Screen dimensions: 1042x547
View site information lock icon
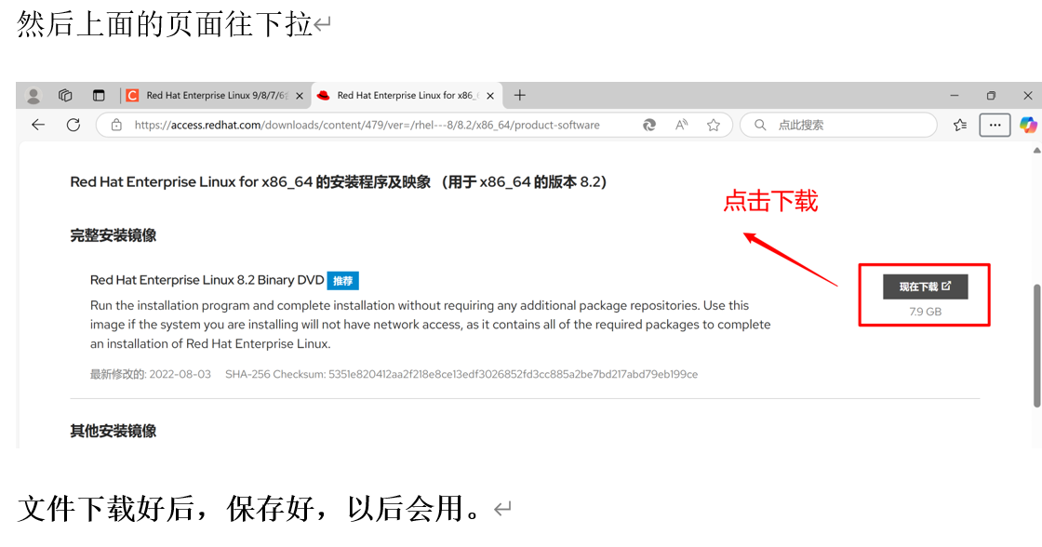(116, 125)
